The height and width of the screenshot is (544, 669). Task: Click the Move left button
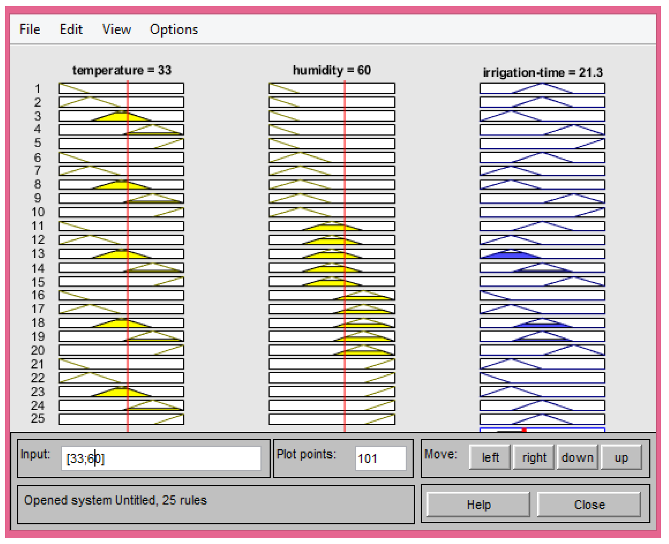pos(489,457)
